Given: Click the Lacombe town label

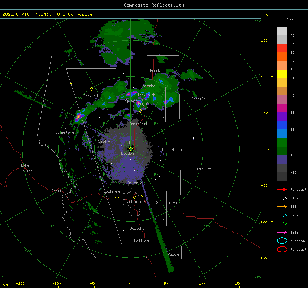Looking at the screenshot, I should tap(148, 86).
